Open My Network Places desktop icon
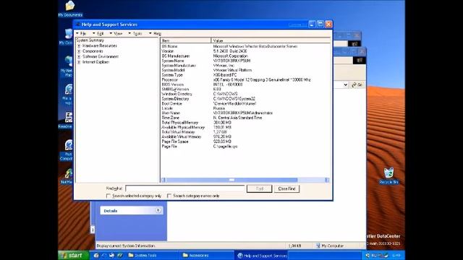This screenshot has height=260, width=463. (67, 66)
